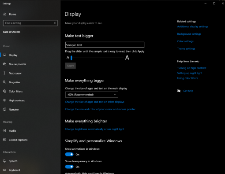Click the greyed Apply button
The image size is (225, 174).
click(x=71, y=66)
